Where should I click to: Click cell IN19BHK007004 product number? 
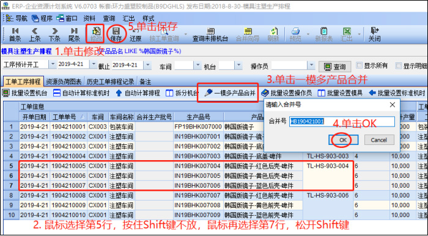198,166
